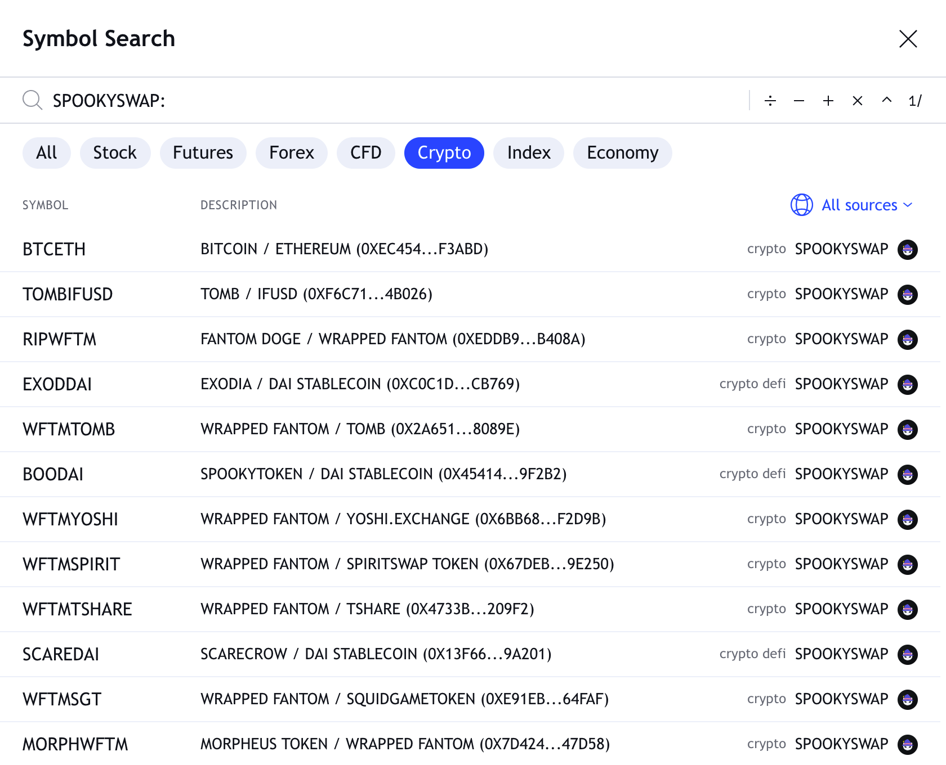Select the WFTMYOSHI symbol row
The height and width of the screenshot is (765, 946).
tap(470, 519)
